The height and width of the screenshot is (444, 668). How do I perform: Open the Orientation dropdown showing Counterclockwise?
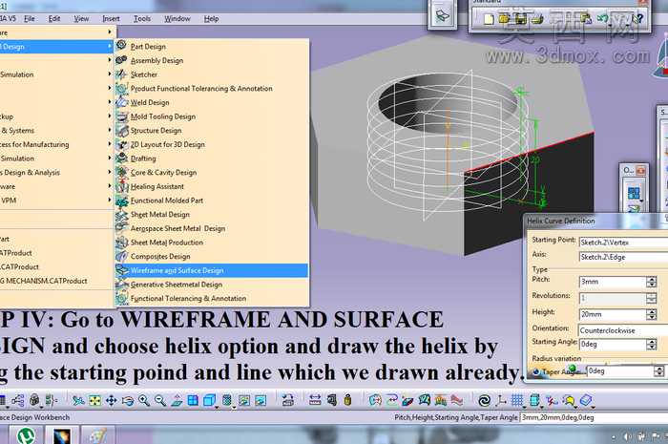623,330
